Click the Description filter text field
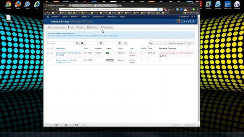The height and width of the screenshot is (137, 244). point(60,43)
